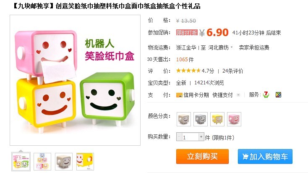Image resolution: width=308 pixels, height=173 pixels.
Task: Click the purchase quantity input field
Action: point(190,137)
